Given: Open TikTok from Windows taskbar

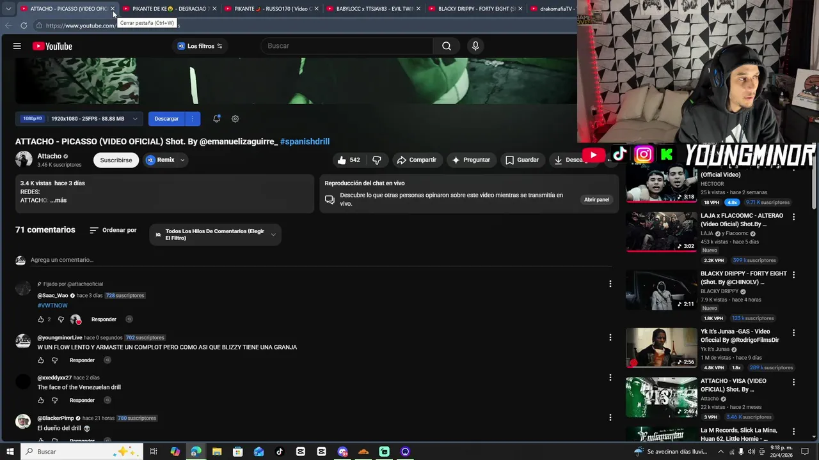Looking at the screenshot, I should pyautogui.click(x=280, y=452).
